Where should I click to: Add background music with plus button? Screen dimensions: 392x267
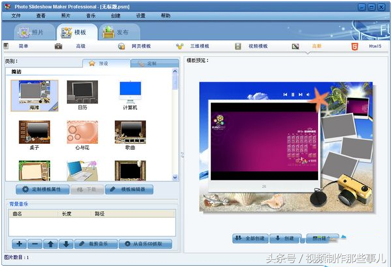[19, 244]
